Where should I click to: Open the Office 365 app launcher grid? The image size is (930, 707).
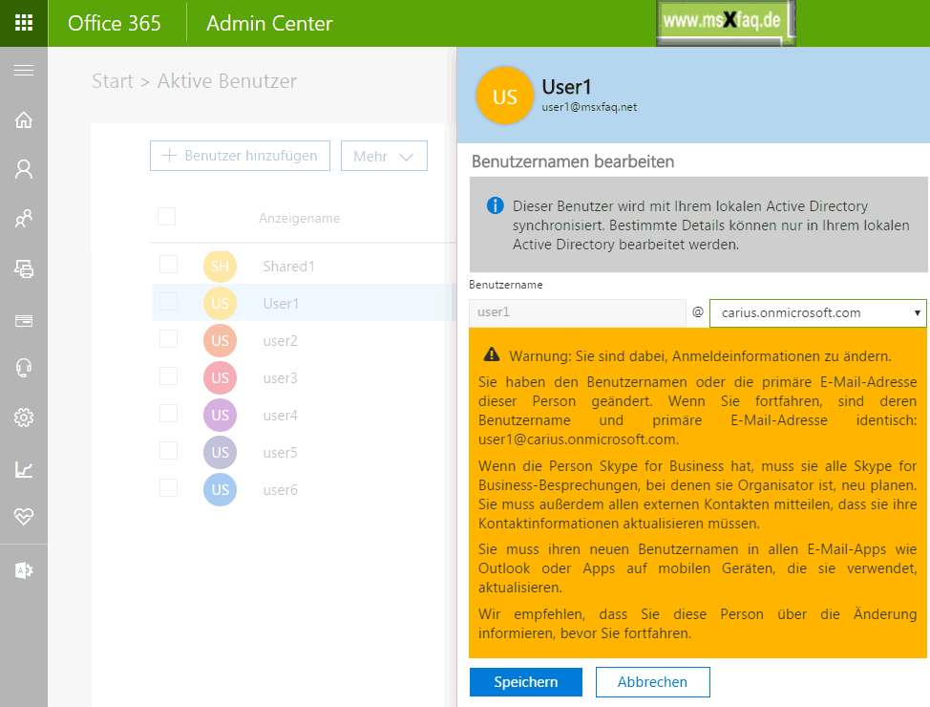pyautogui.click(x=24, y=23)
